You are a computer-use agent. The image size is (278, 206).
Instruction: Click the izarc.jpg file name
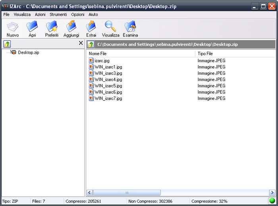click(x=102, y=61)
